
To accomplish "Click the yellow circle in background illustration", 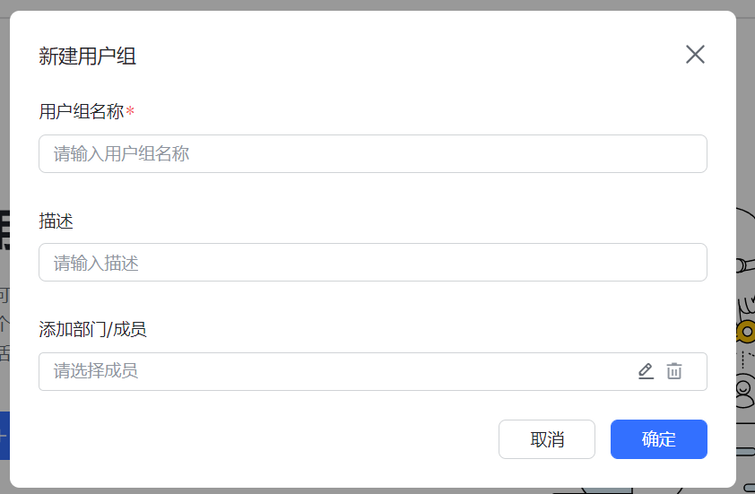I will point(746,331).
